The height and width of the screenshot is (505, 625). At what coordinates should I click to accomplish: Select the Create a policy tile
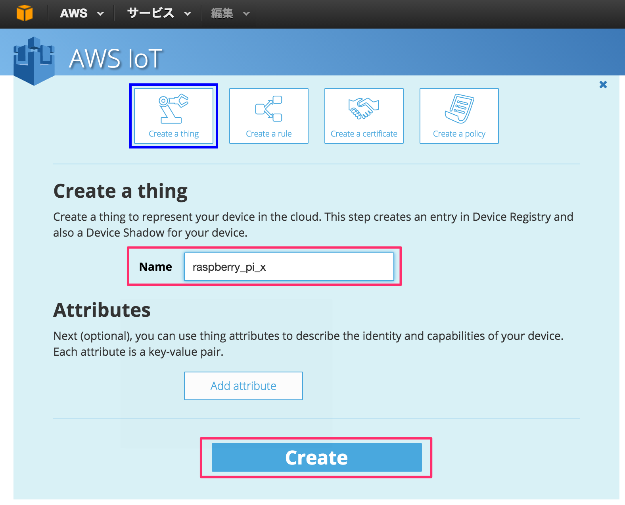coord(459,116)
